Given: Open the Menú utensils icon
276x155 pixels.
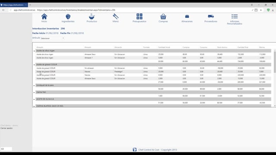Looking at the screenshot, I should coord(116,16).
